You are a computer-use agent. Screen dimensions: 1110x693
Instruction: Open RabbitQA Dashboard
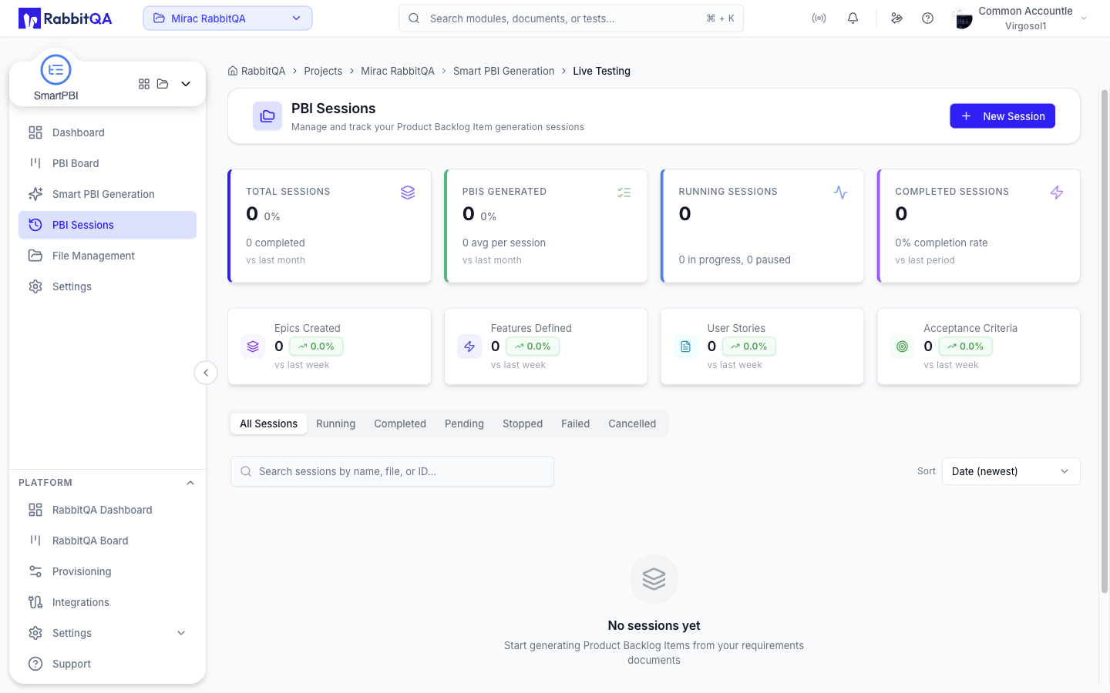point(107,510)
